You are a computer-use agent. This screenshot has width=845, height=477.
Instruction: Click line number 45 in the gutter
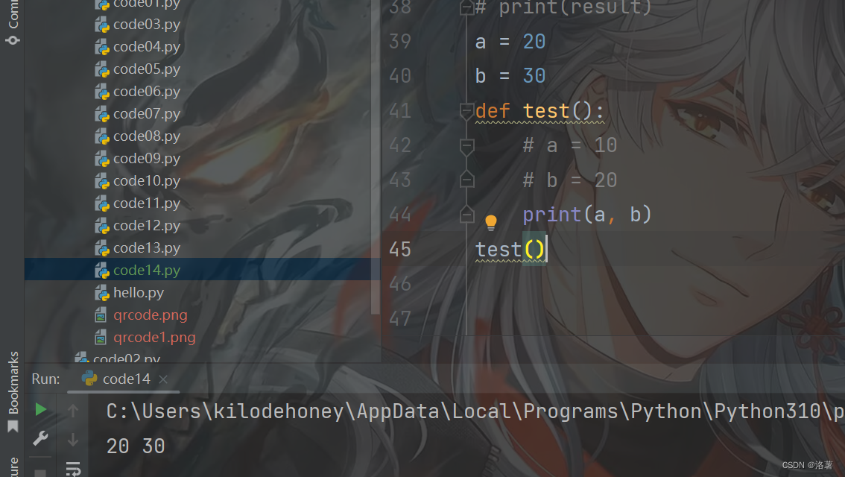[400, 250]
